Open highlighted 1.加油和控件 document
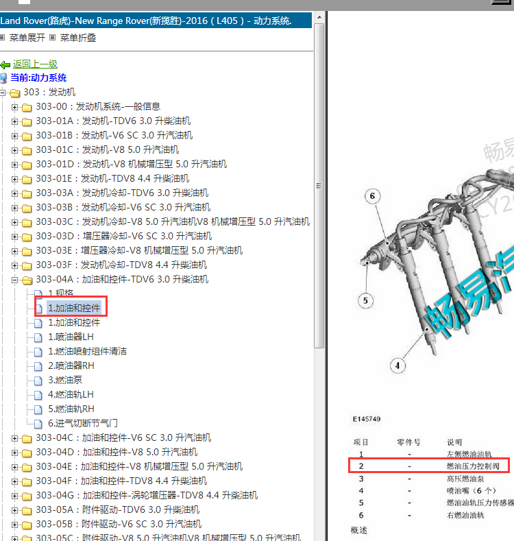Screen dimensions: 514x541 tap(74, 308)
